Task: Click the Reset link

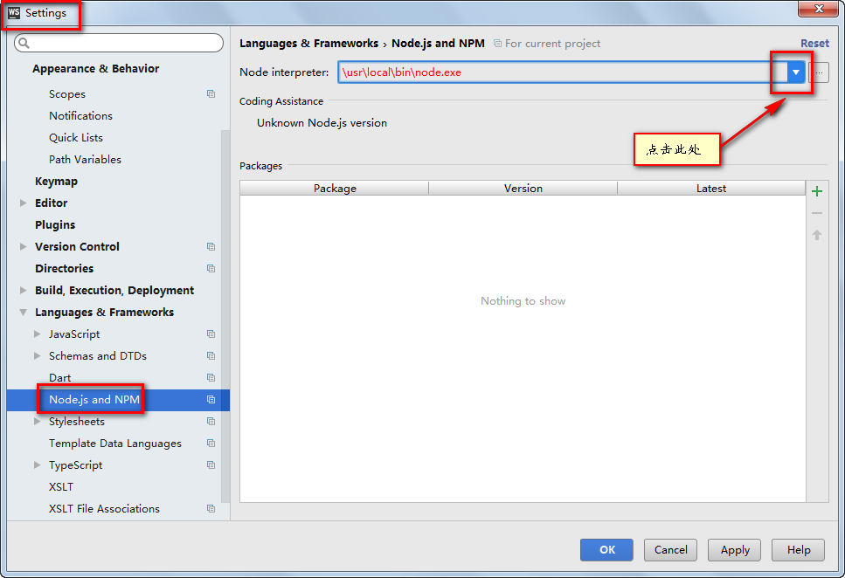Action: click(x=814, y=43)
